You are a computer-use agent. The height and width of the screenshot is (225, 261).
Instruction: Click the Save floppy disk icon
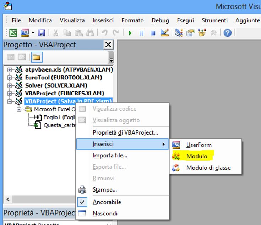tap(42, 32)
